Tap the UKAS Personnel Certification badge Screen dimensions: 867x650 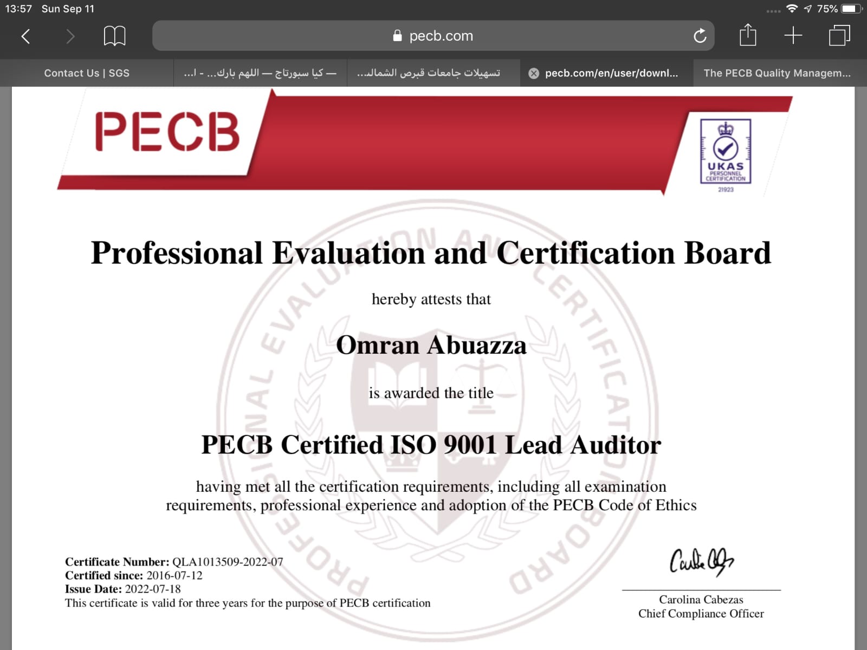coord(726,153)
